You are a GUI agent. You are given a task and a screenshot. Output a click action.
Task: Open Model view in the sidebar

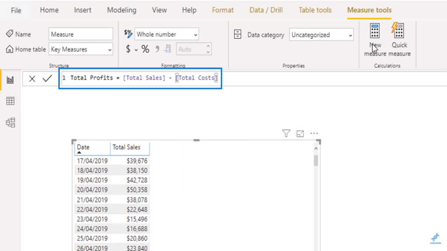coord(10,122)
